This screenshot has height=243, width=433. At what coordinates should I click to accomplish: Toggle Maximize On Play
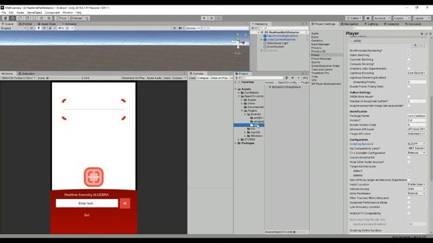click(x=133, y=78)
